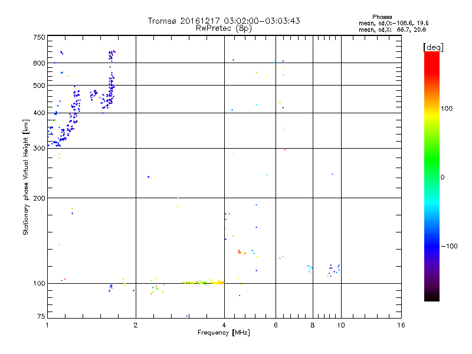Click the colorbar tick label '100'
The width and height of the screenshot is (472, 354).
pyautogui.click(x=447, y=109)
